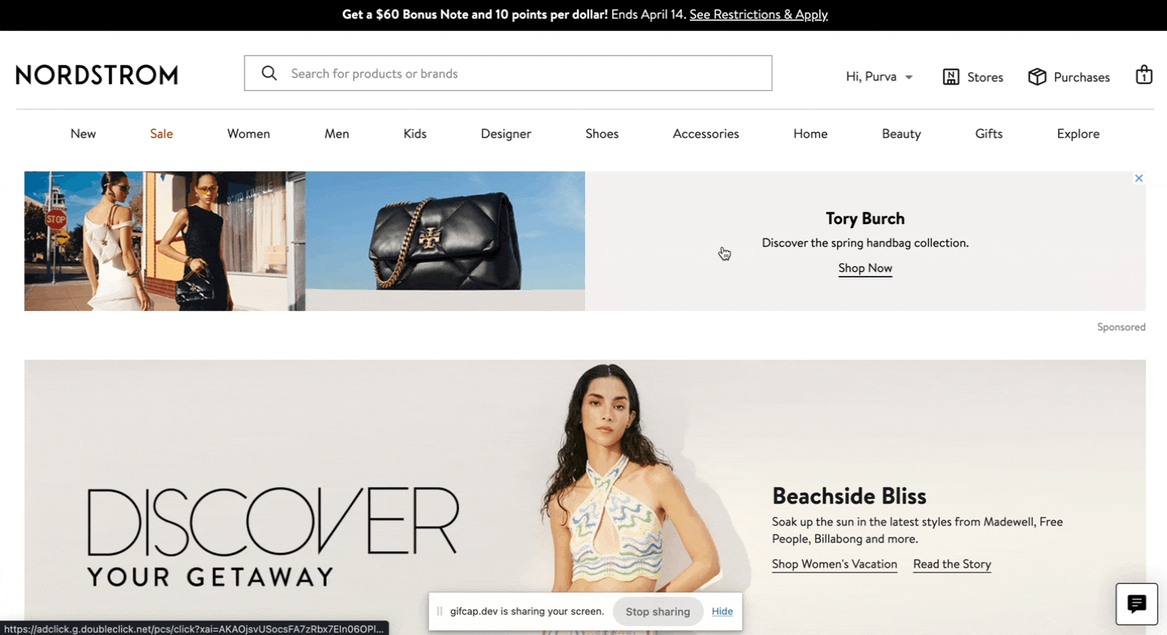This screenshot has width=1167, height=635.
Task: Click Shop Now in Tory Burch ad
Action: pos(865,268)
